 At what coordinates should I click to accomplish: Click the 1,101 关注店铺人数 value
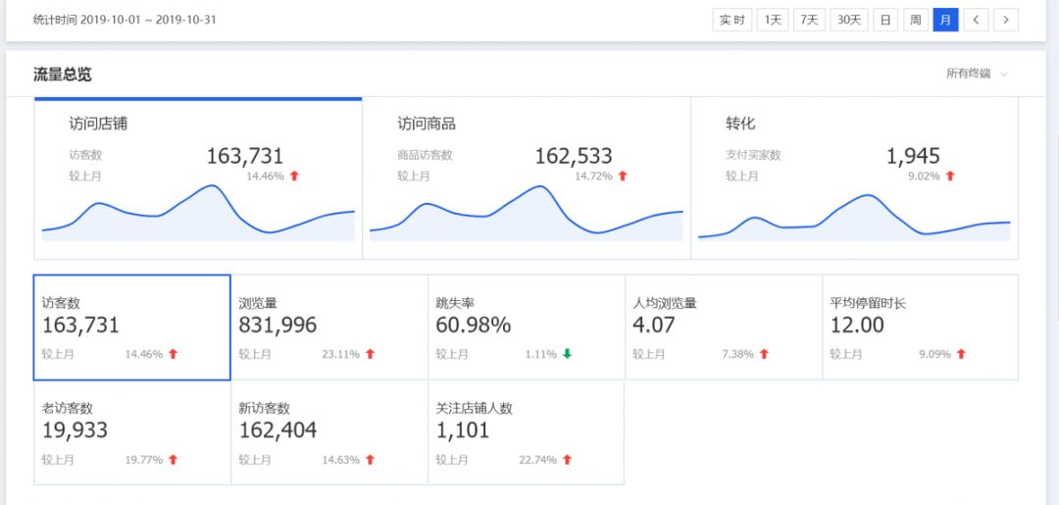[463, 430]
